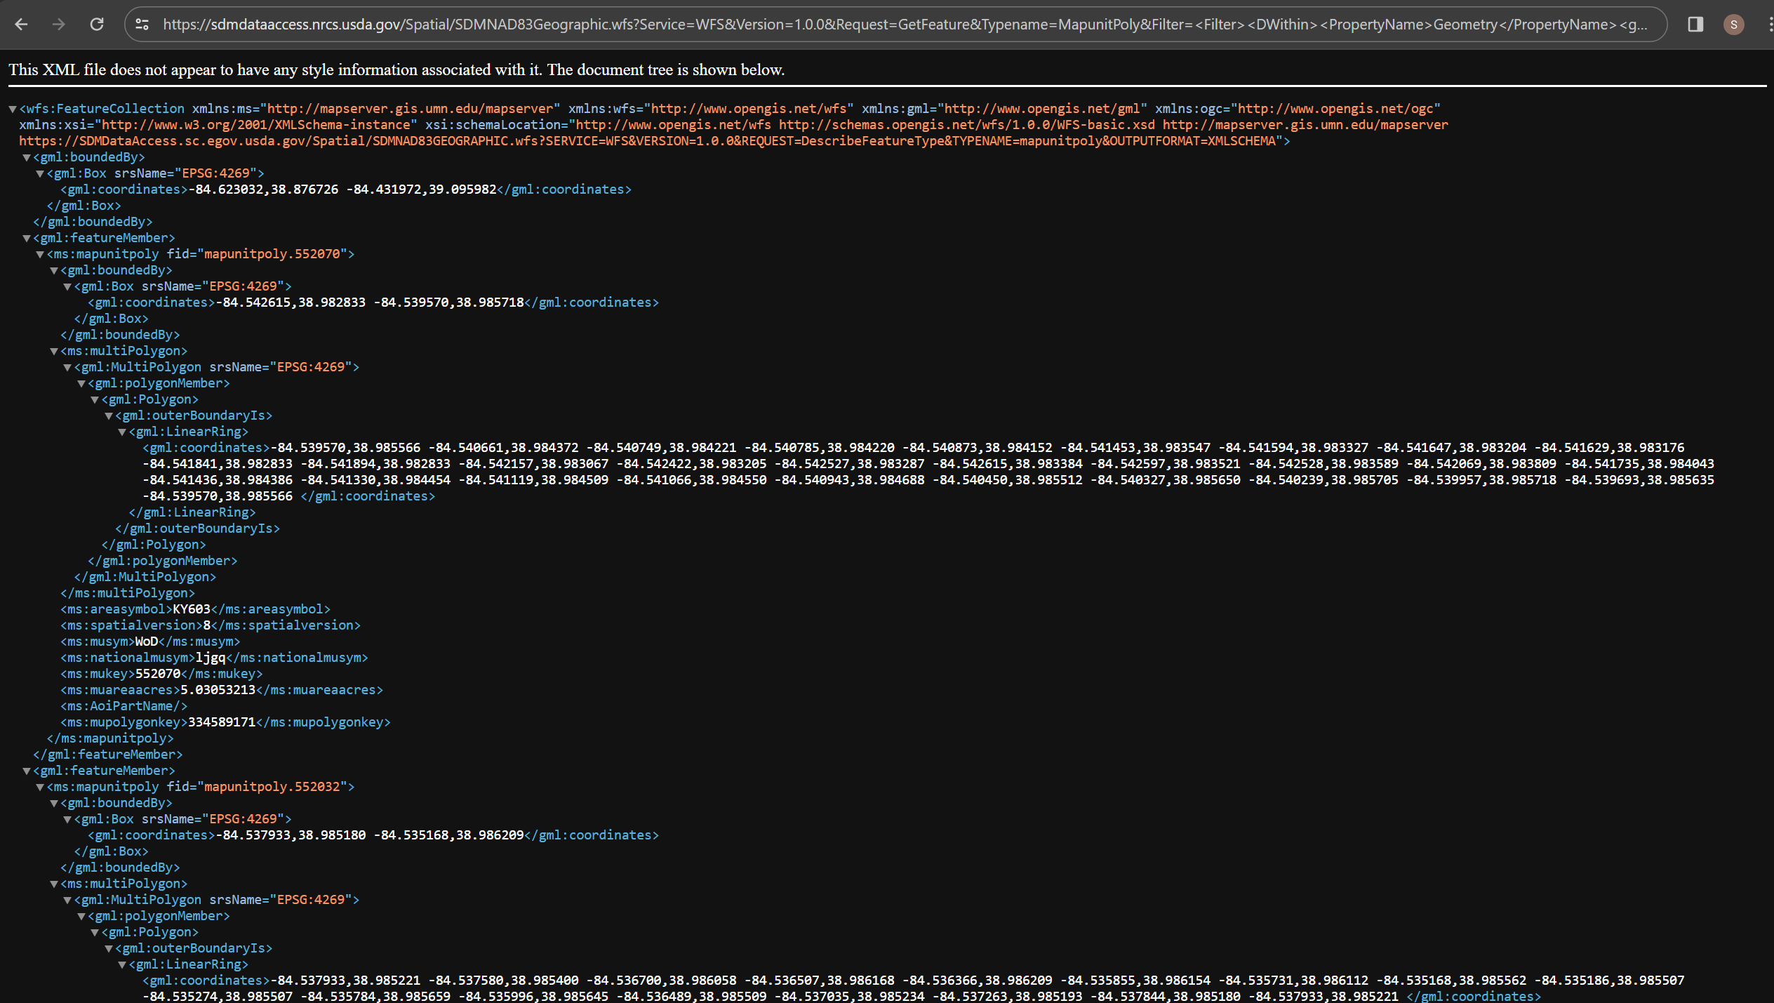This screenshot has width=1774, height=1003.
Task: Click the empty ms:AoiPartName tag
Action: (124, 706)
